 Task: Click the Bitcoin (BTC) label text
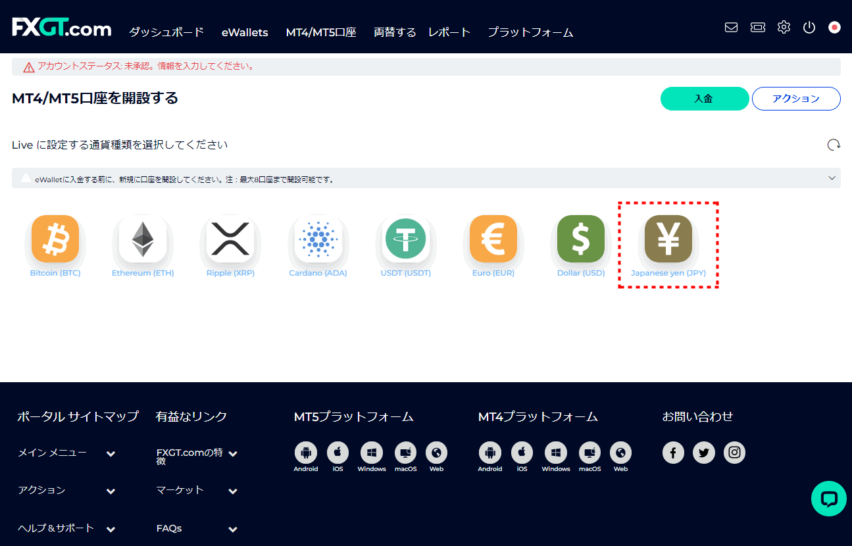55,273
